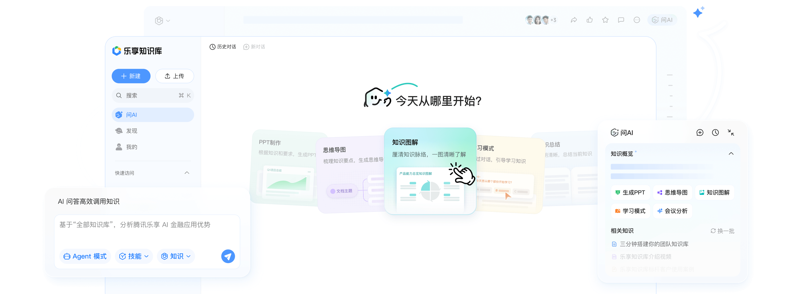
Task: Collapse the 知识概览 section
Action: pyautogui.click(x=731, y=153)
